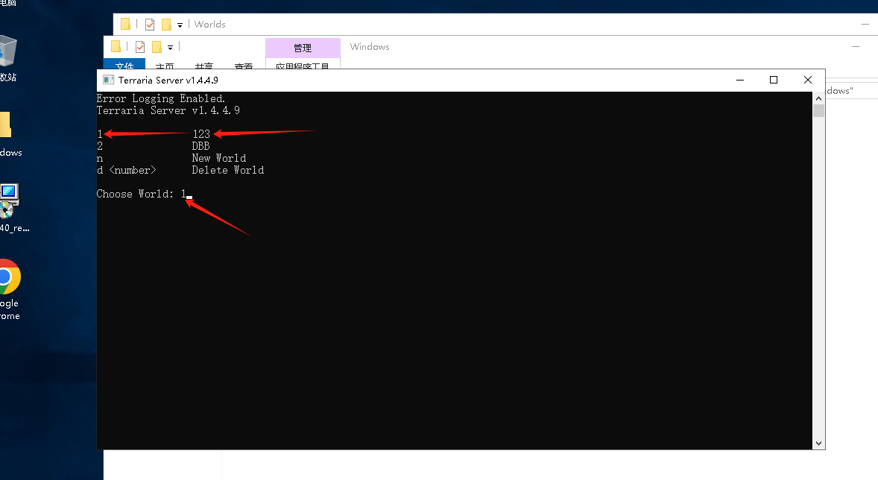Click the d <number> command text
This screenshot has width=878, height=480.
pyautogui.click(x=126, y=170)
